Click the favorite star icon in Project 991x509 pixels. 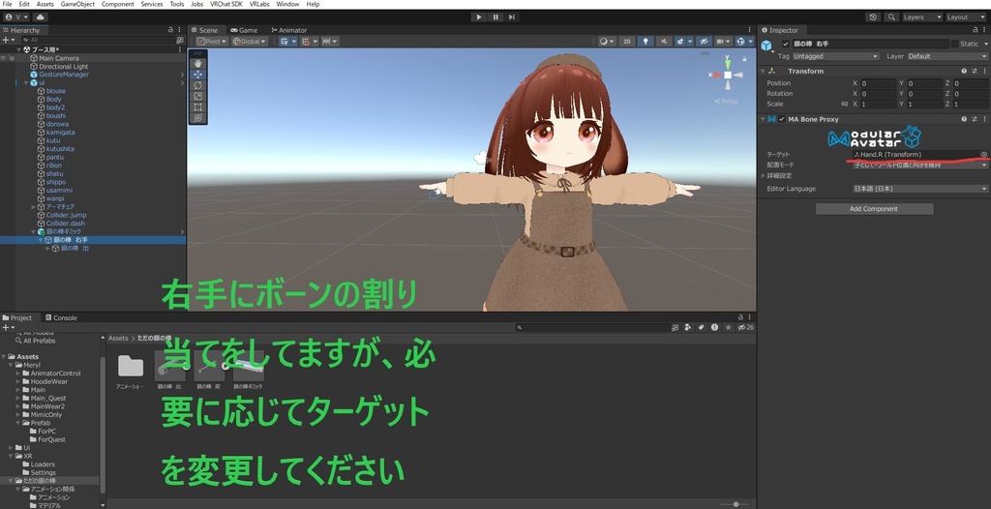tap(728, 327)
